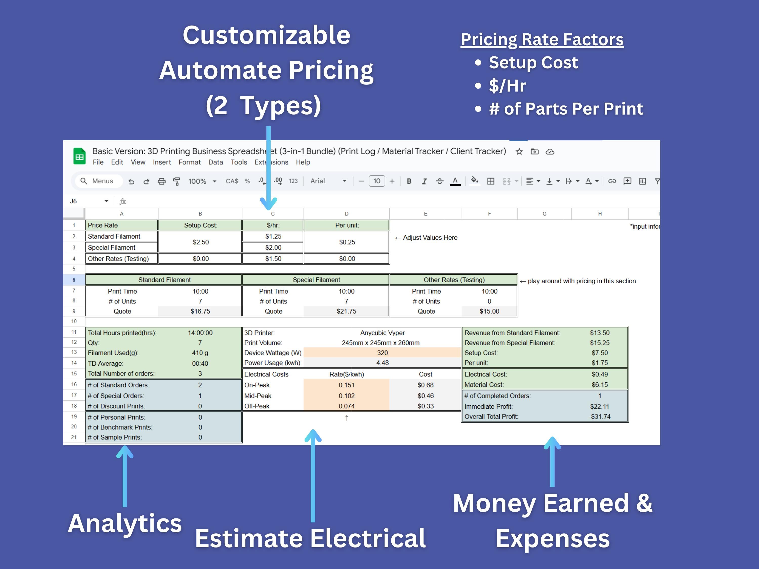Viewport: 759px width, 569px height.
Task: Click the Insert chart icon
Action: tap(642, 181)
